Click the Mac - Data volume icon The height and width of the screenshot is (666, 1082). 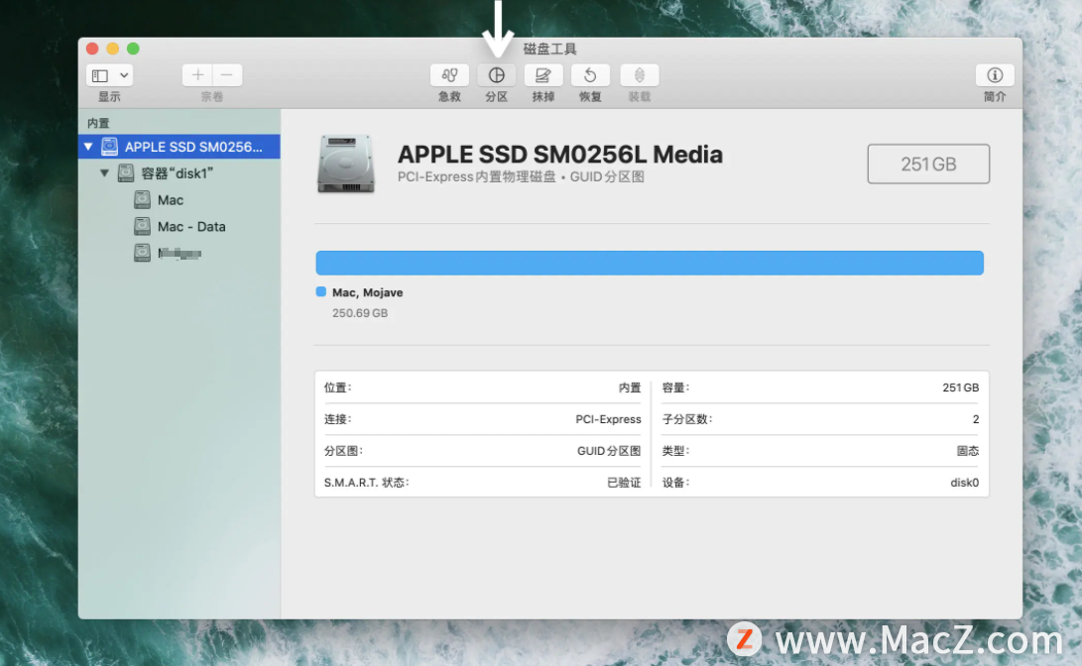pyautogui.click(x=142, y=226)
